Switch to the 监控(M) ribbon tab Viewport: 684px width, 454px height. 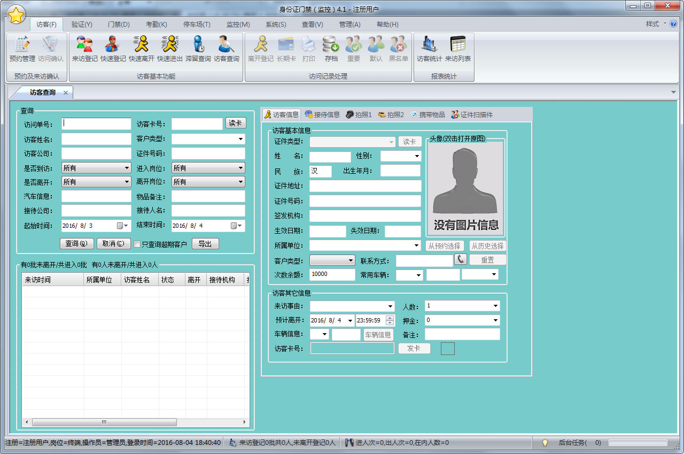tap(238, 25)
